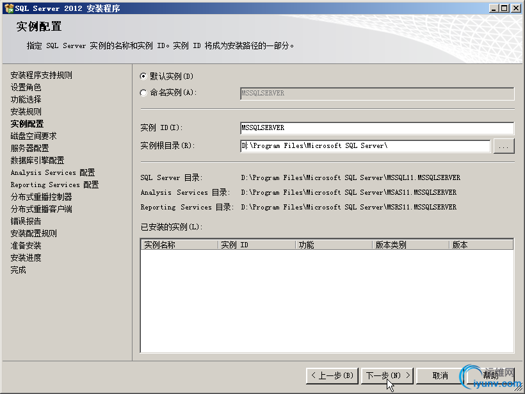
Task: Click the disabled named instance MSSQLSERVER field
Action: (x=377, y=94)
